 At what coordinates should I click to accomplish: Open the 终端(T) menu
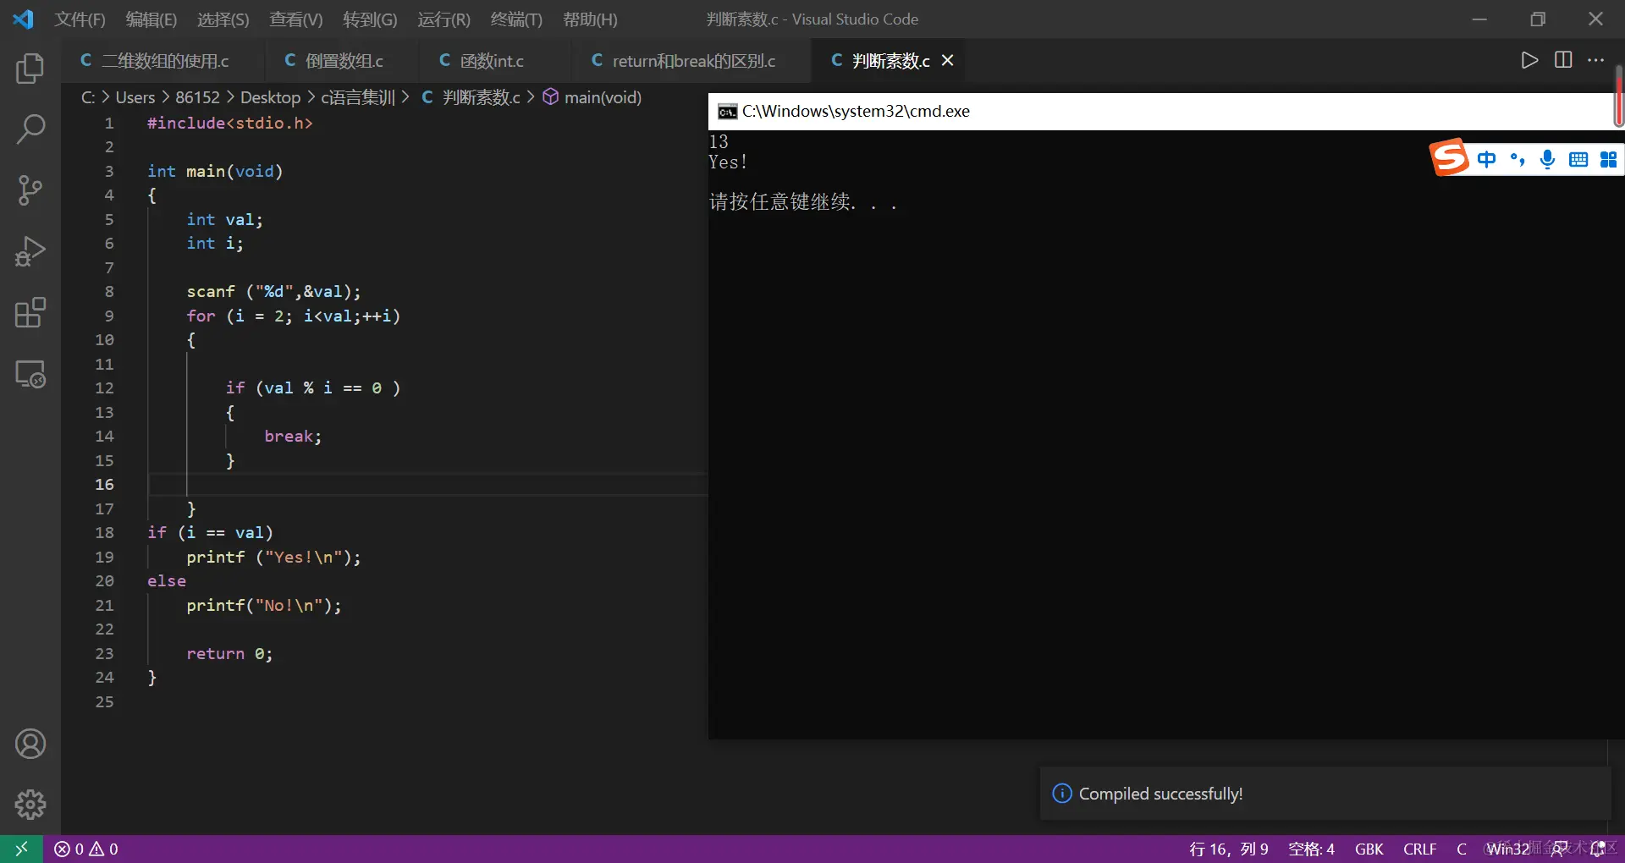tap(516, 19)
